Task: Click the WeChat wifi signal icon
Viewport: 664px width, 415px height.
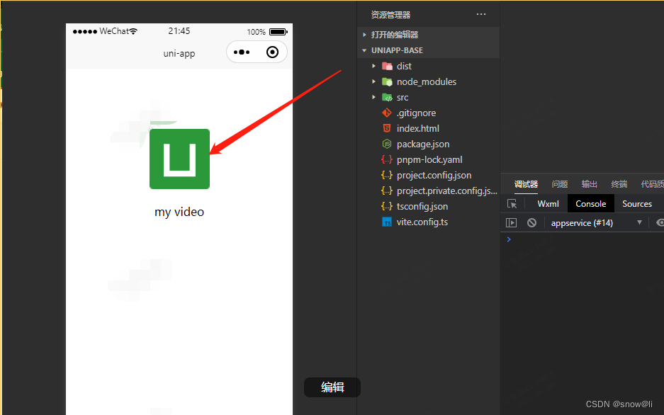Action: tap(133, 31)
